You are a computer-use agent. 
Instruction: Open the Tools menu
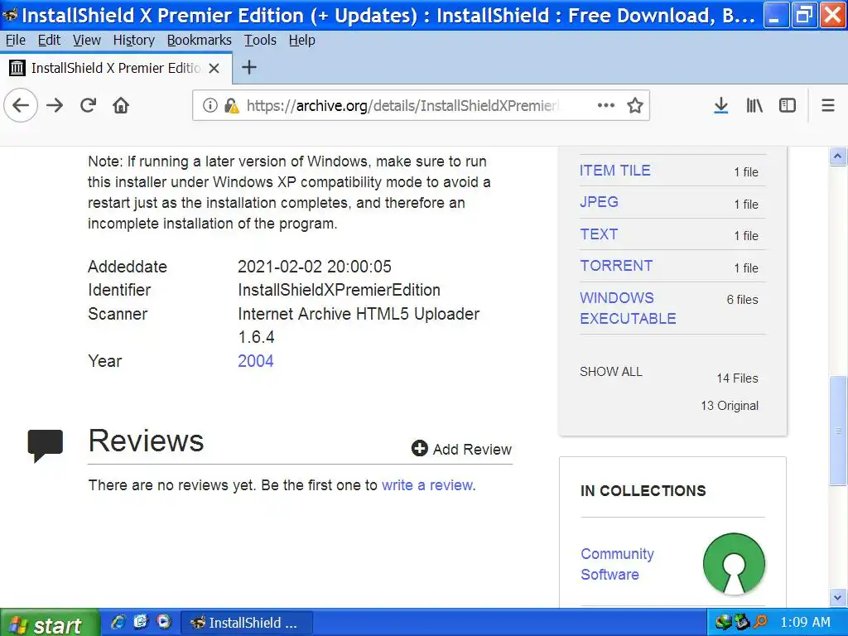(260, 40)
